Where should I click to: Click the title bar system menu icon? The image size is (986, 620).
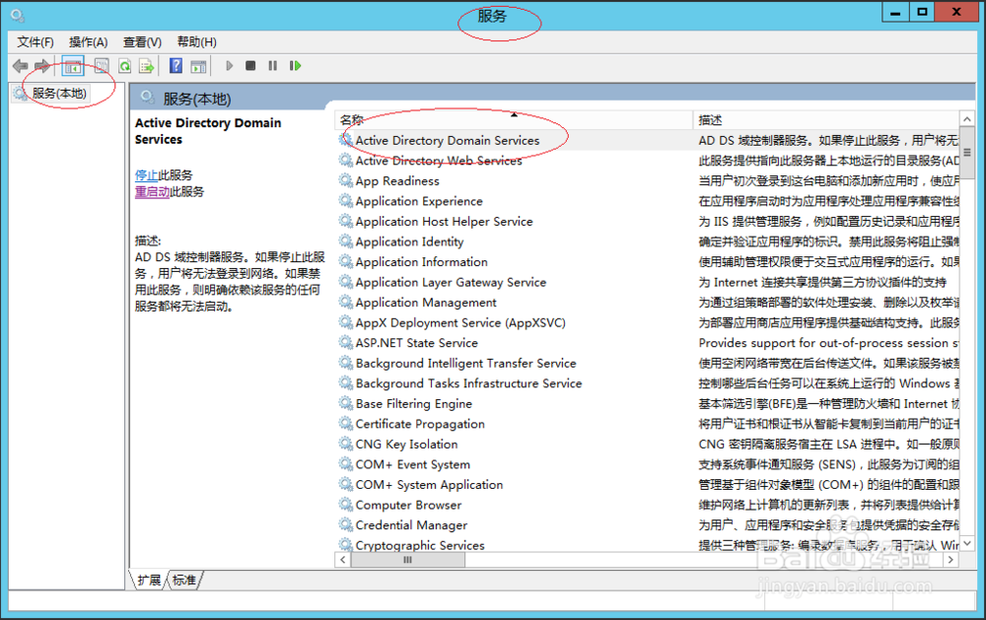[x=18, y=15]
